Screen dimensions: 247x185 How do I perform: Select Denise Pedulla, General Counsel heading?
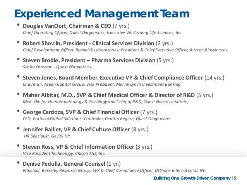(x=72, y=164)
